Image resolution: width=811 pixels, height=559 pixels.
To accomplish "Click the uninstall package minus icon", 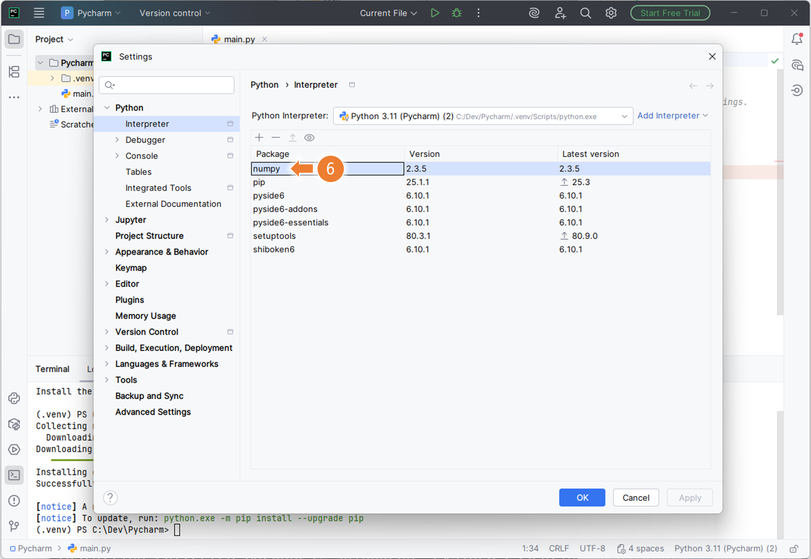I will pyautogui.click(x=276, y=138).
